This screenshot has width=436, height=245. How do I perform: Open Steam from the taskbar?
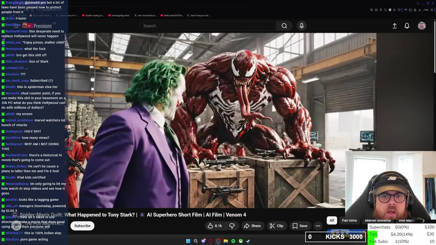coord(248,241)
